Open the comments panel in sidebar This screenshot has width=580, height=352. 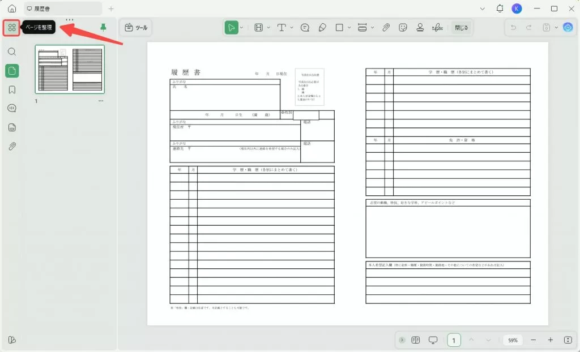point(12,108)
